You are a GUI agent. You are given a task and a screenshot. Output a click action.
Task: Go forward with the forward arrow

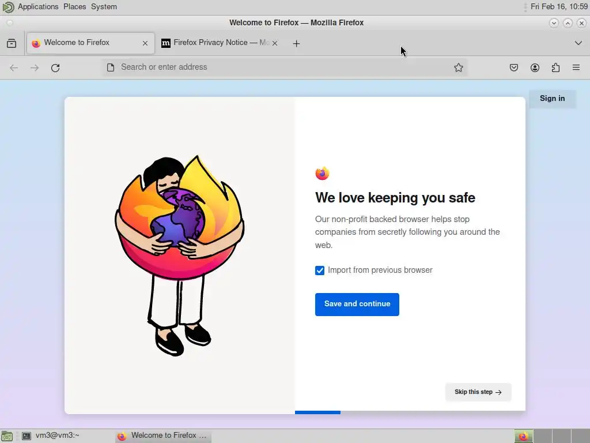click(x=35, y=68)
